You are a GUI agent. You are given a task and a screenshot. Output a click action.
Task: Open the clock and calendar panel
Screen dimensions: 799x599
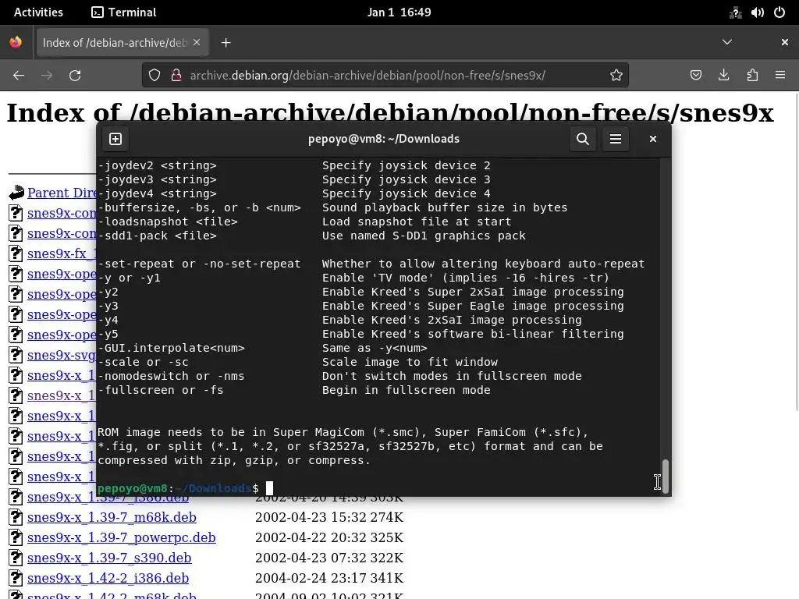point(399,12)
